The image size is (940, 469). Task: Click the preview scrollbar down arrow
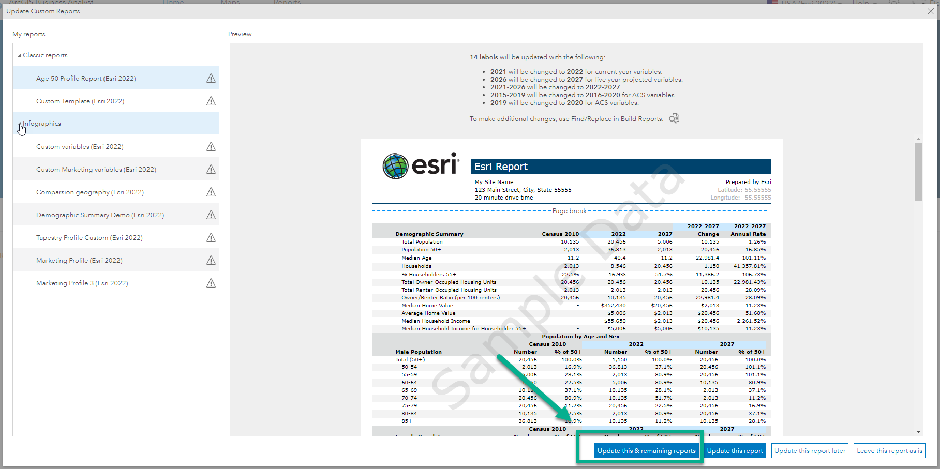tap(918, 432)
